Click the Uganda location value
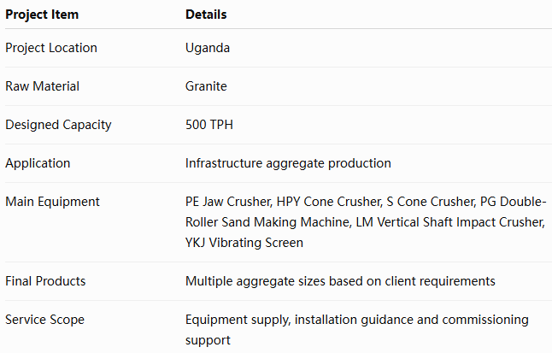The width and height of the screenshot is (552, 353). point(208,48)
